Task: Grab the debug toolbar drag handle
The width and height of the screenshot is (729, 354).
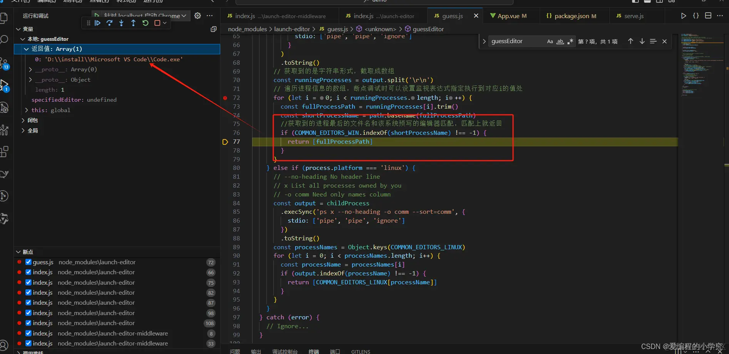Action: click(89, 23)
